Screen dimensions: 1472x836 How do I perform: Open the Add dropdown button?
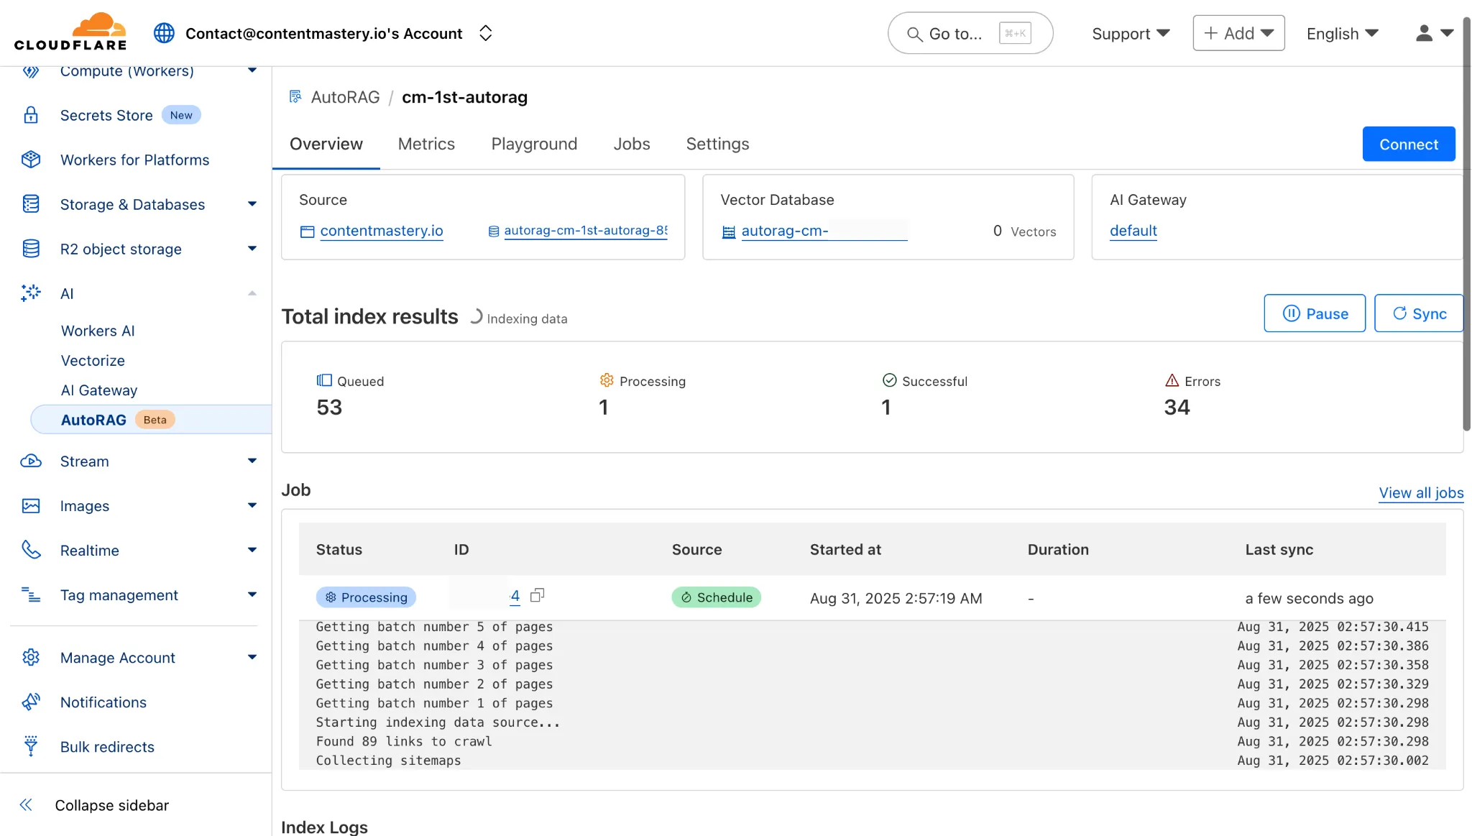tap(1238, 33)
